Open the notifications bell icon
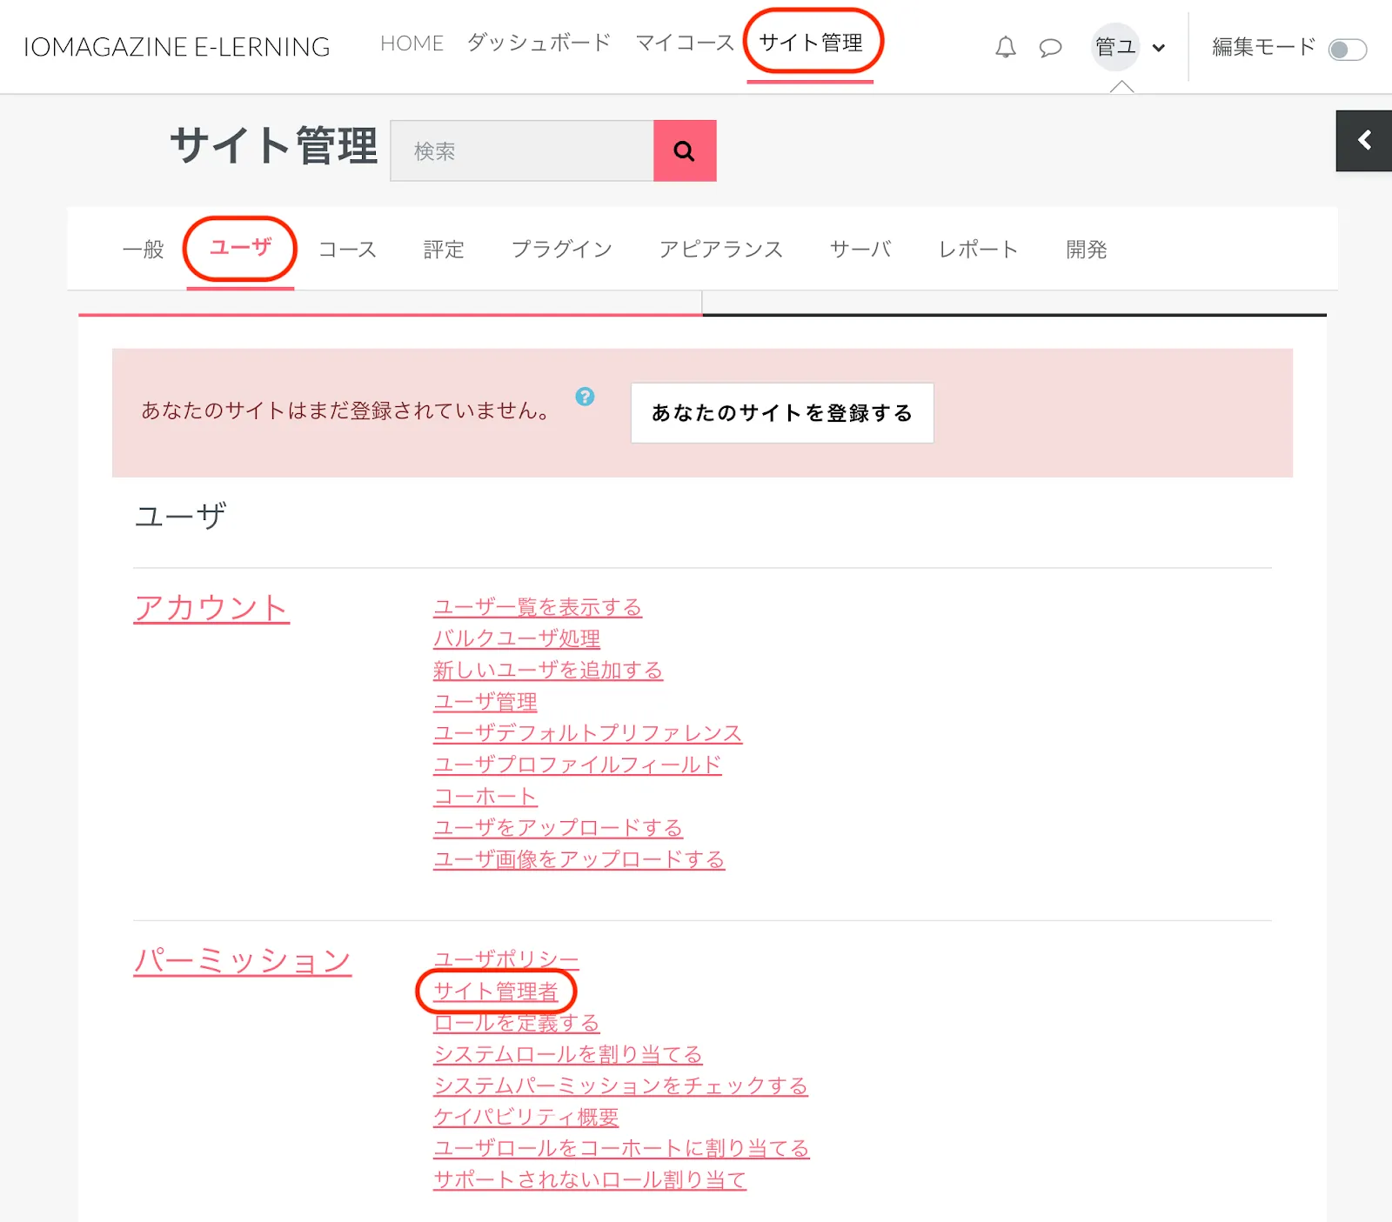Screen dimensions: 1392x1222 point(1005,47)
